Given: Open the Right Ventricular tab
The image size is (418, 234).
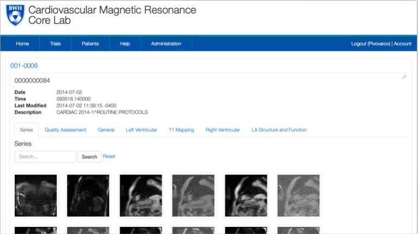Looking at the screenshot, I should point(223,130).
